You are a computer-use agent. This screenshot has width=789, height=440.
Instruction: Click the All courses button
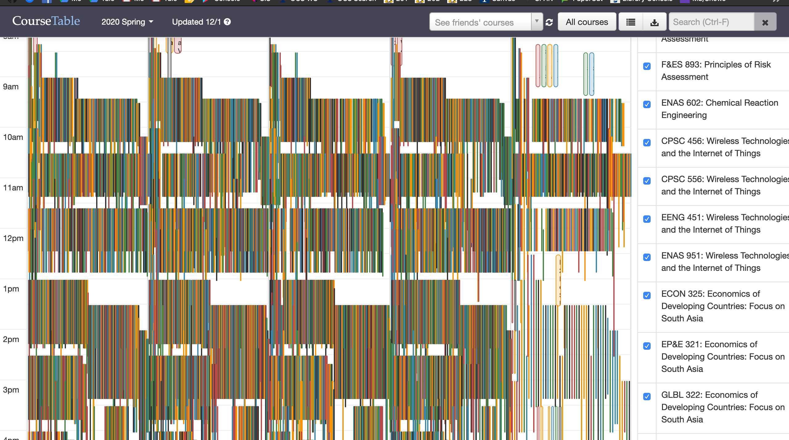click(x=587, y=22)
